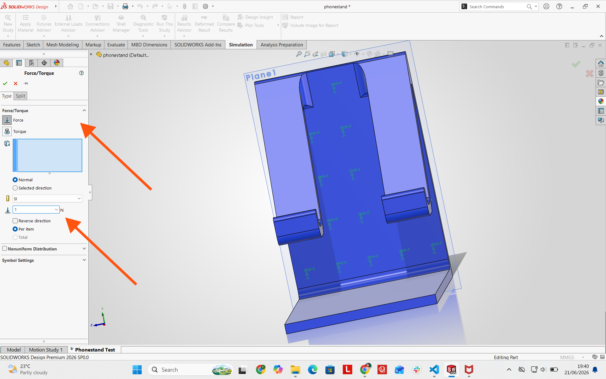Viewport: 606px width, 379px height.
Task: Switch to the Motion Study 1 tab
Action: [x=46, y=350]
